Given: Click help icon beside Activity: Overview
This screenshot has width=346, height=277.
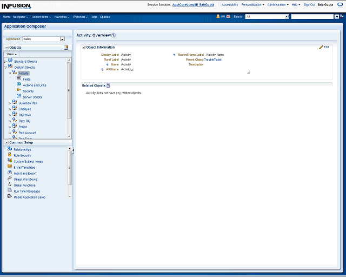Looking at the screenshot, I should (x=114, y=35).
